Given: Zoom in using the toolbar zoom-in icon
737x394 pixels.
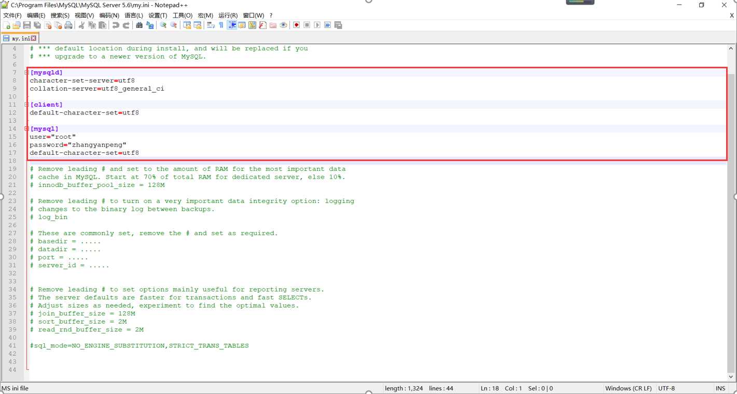Looking at the screenshot, I should click(163, 25).
